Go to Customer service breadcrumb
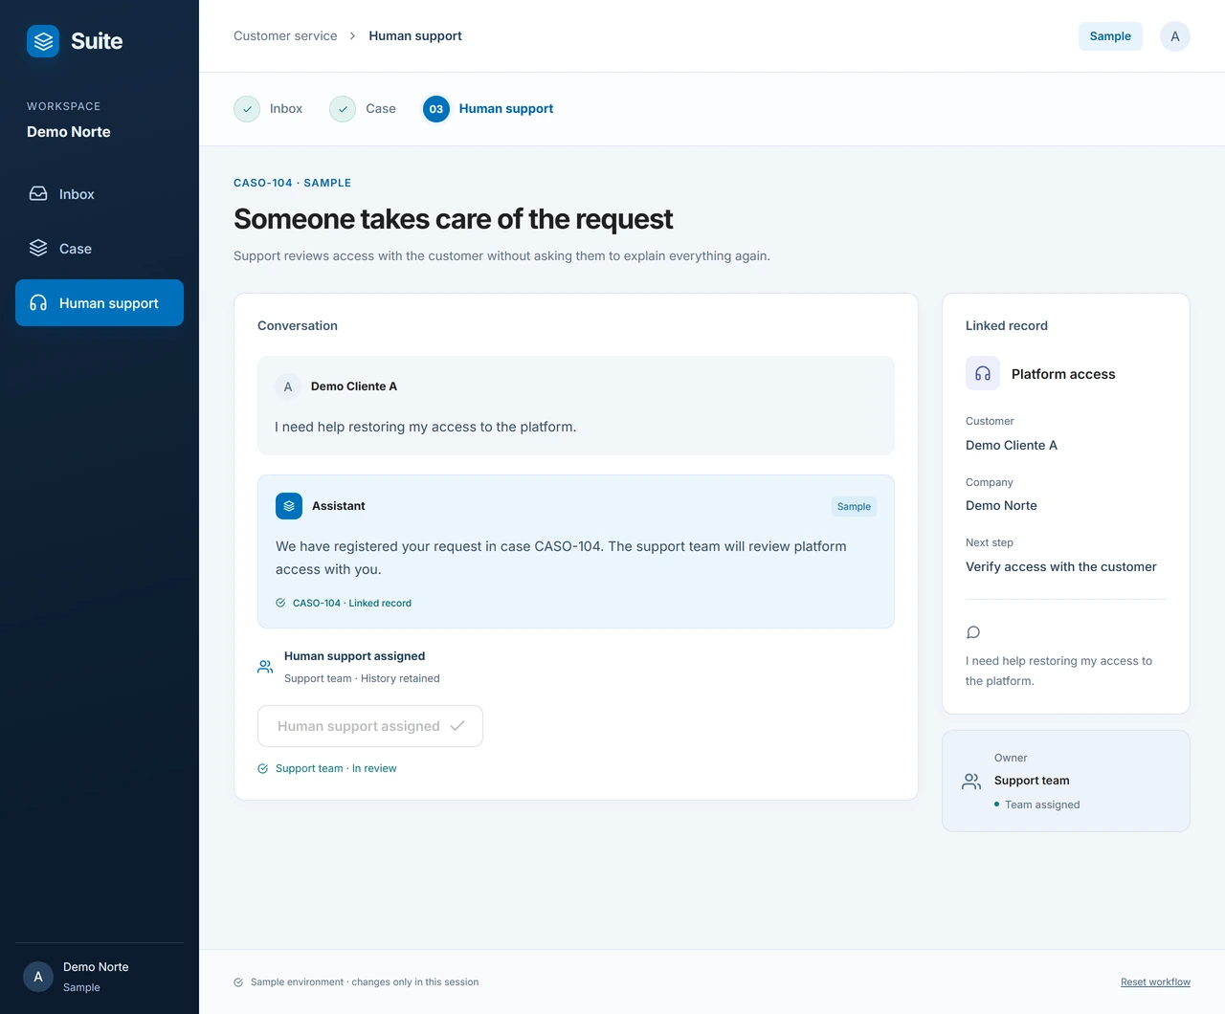Viewport: 1225px width, 1014px height. (x=285, y=36)
